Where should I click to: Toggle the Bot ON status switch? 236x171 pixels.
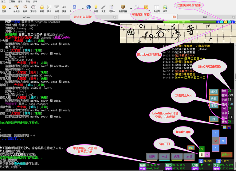230,91
